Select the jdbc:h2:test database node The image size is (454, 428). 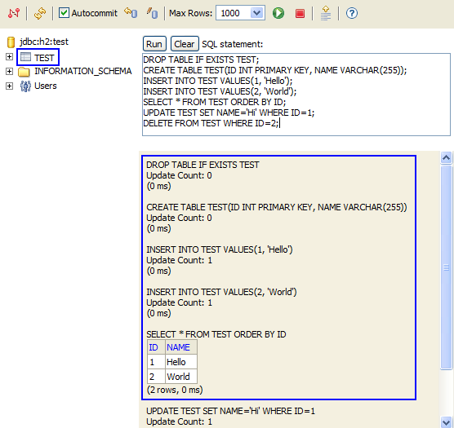pos(44,42)
